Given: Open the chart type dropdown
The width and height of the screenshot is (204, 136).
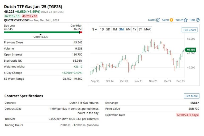Looking at the screenshot, I should (x=94, y=29).
